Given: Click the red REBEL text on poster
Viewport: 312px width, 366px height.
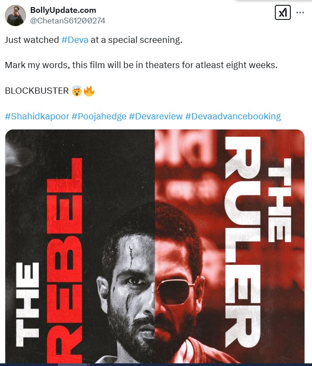Looking at the screenshot, I should coord(65,260).
